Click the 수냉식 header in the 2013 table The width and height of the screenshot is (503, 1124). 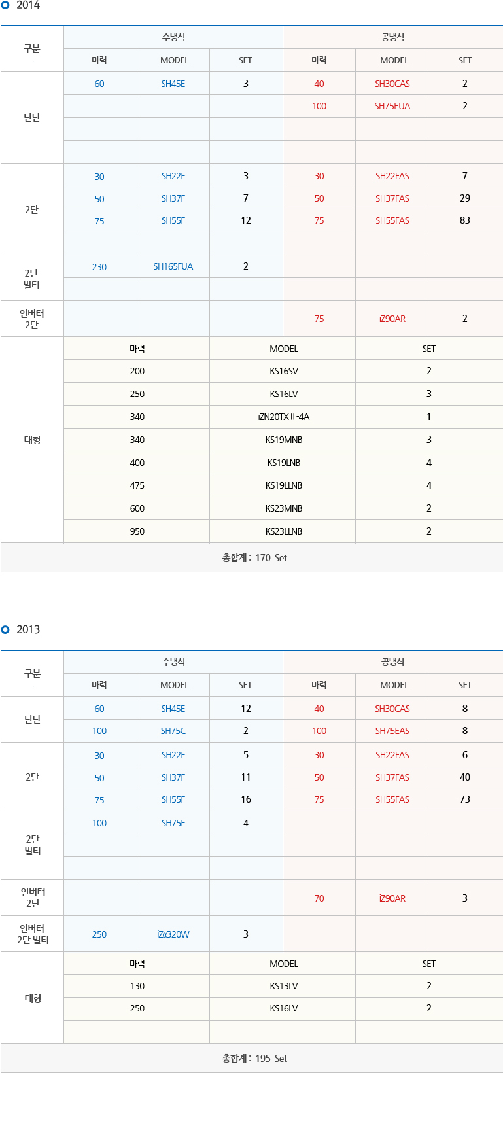[173, 662]
